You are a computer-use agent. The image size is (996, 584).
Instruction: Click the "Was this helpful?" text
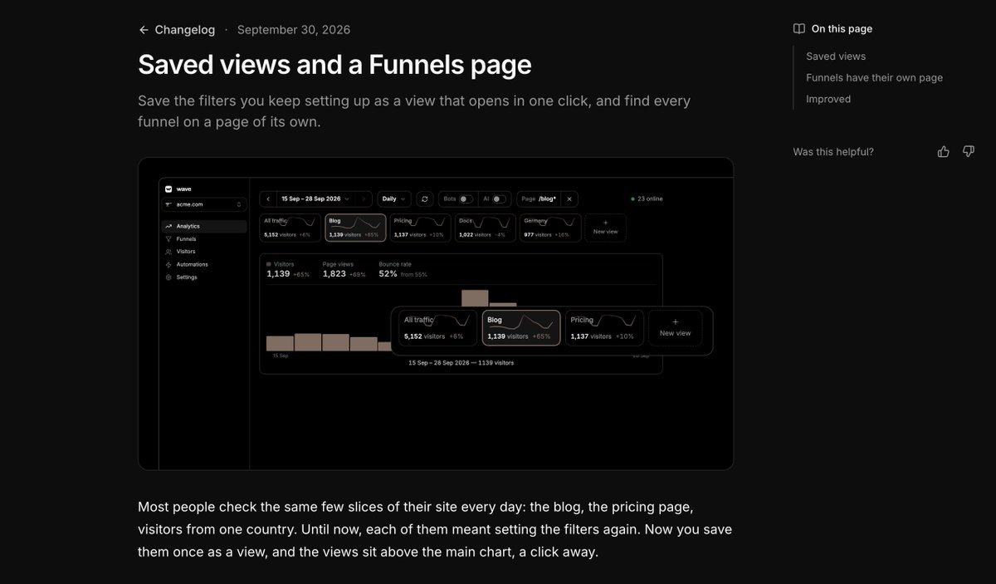pos(833,152)
